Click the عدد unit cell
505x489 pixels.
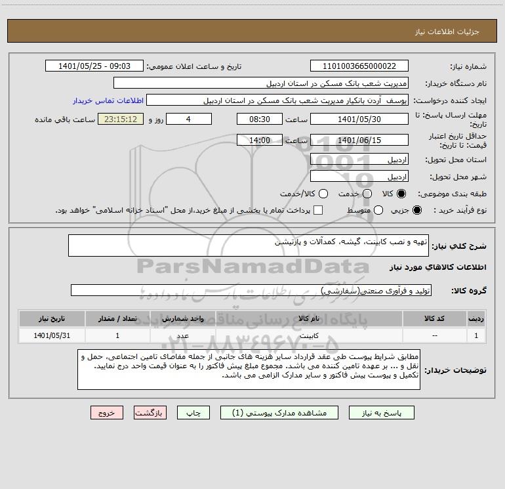(182, 335)
